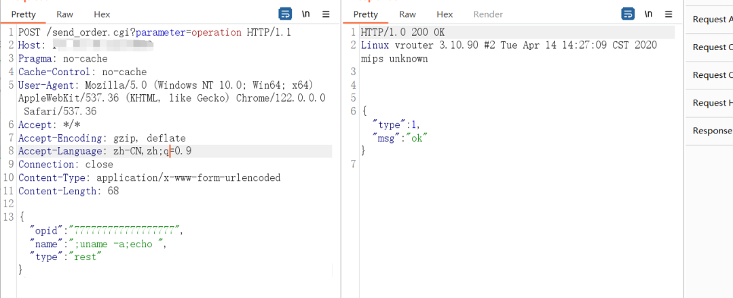Open the first Request A… inspector row

pyautogui.click(x=709, y=20)
